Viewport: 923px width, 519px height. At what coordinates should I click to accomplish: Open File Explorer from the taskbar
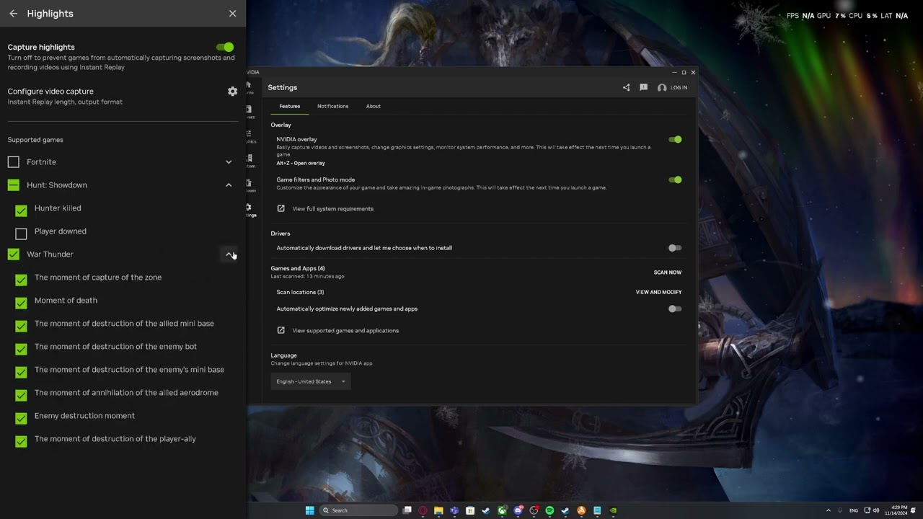[x=438, y=510]
